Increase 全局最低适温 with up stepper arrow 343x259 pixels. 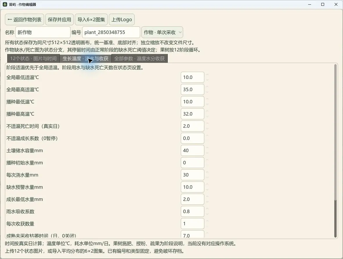tap(207, 75)
